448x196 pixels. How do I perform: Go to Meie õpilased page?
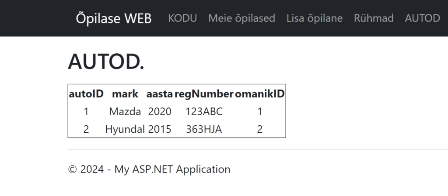(x=241, y=18)
